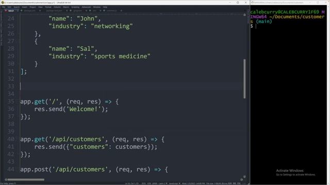330x185 pixels.
Task: Open the Search menu
Action: pos(16,7)
